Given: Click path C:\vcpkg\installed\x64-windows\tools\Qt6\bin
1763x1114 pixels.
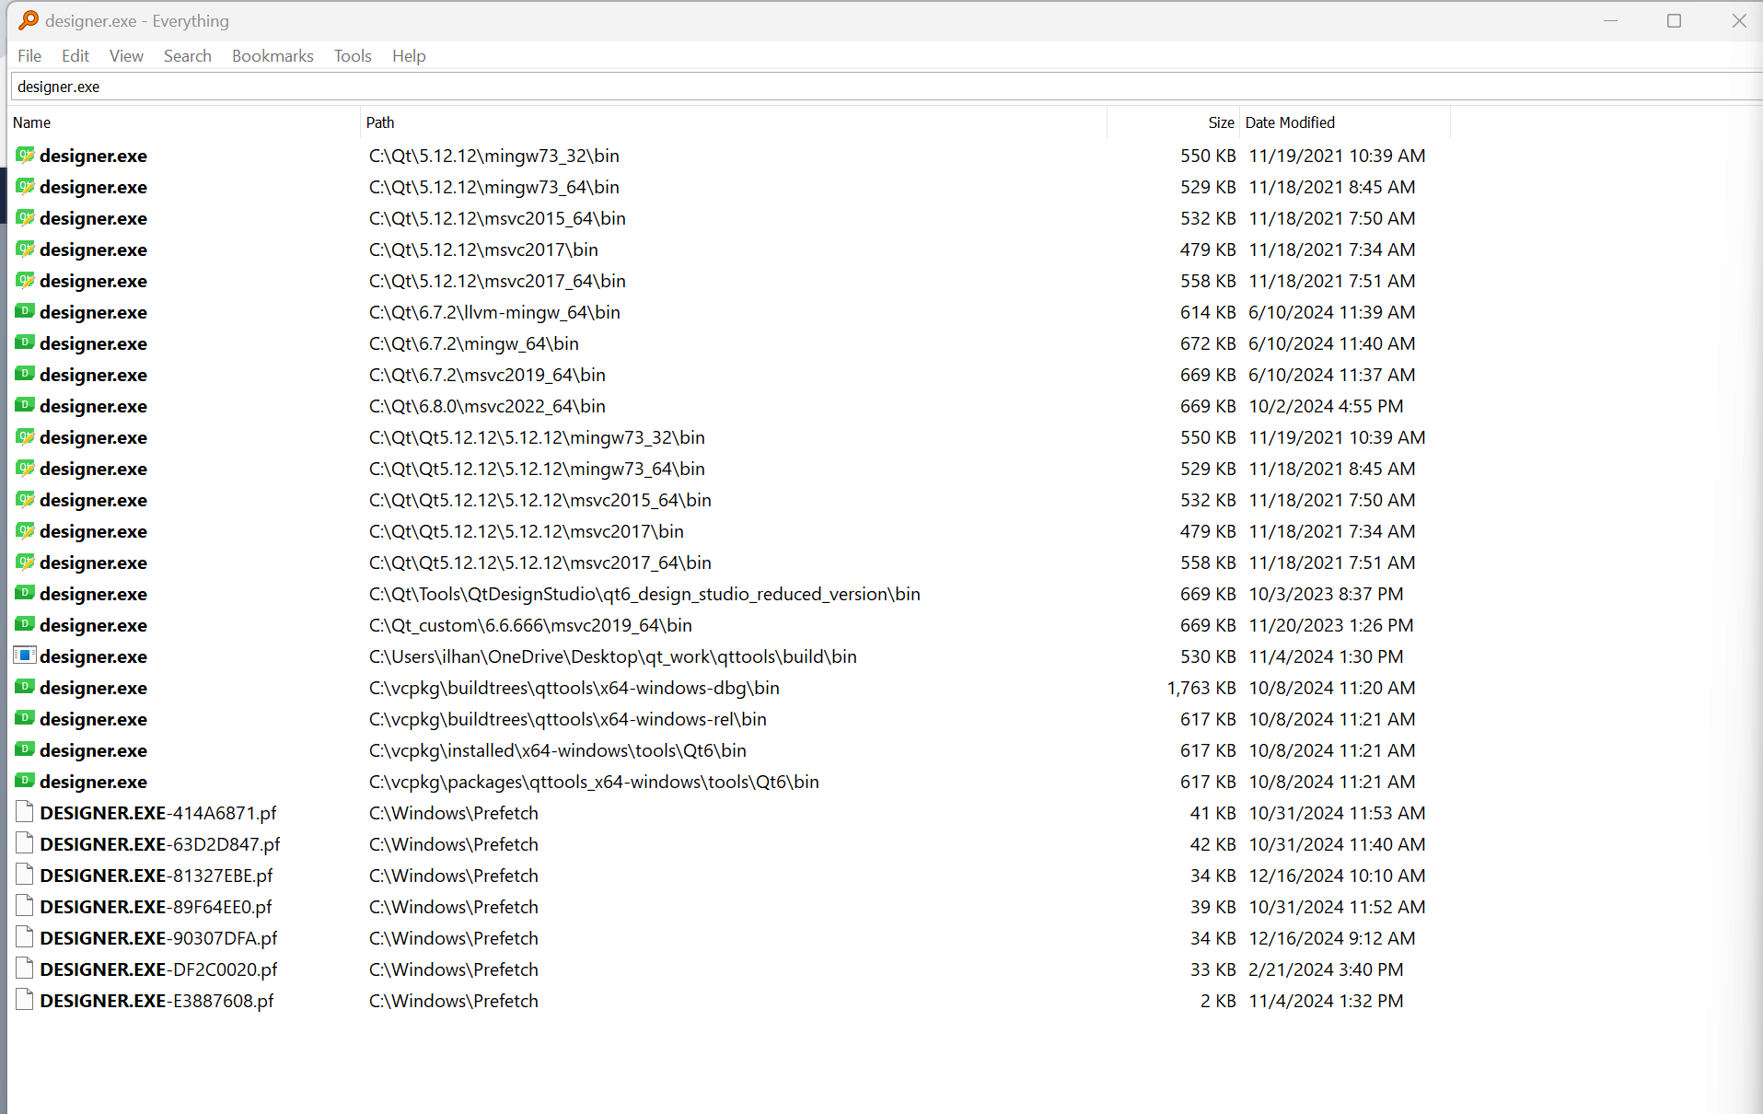Looking at the screenshot, I should click(558, 750).
